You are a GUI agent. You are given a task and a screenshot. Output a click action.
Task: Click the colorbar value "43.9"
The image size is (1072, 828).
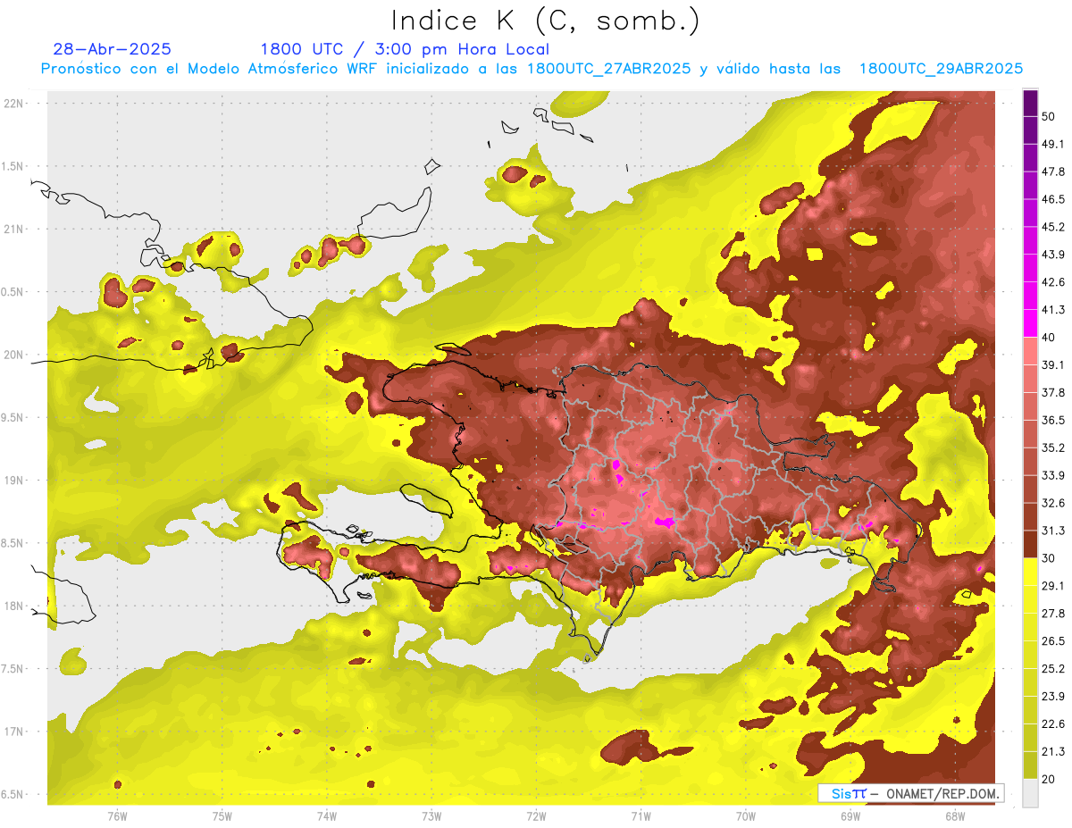point(1053,255)
